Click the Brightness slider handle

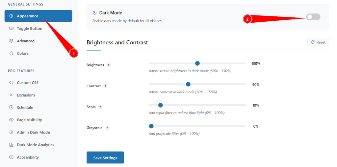197,63
